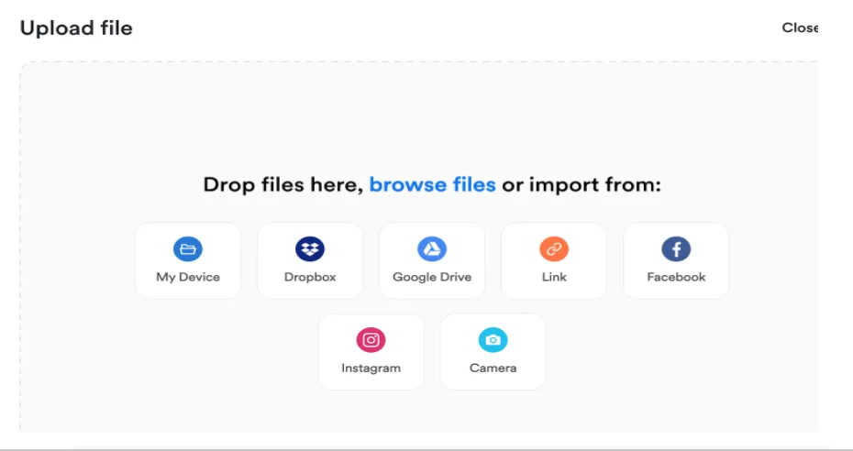Screen dimensions: 853x451
Task: Click the Instagram text label
Action: (371, 368)
